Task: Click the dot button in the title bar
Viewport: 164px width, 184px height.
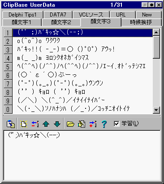Action: point(152,5)
